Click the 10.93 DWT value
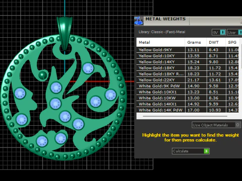 (x=215, y=110)
